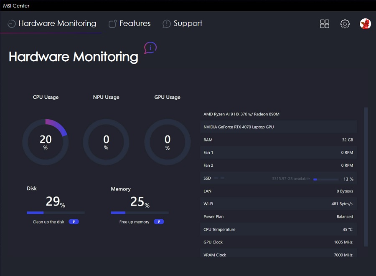Click the Support tab exclamation icon
Image resolution: width=376 pixels, height=276 pixels.
pyautogui.click(x=167, y=24)
